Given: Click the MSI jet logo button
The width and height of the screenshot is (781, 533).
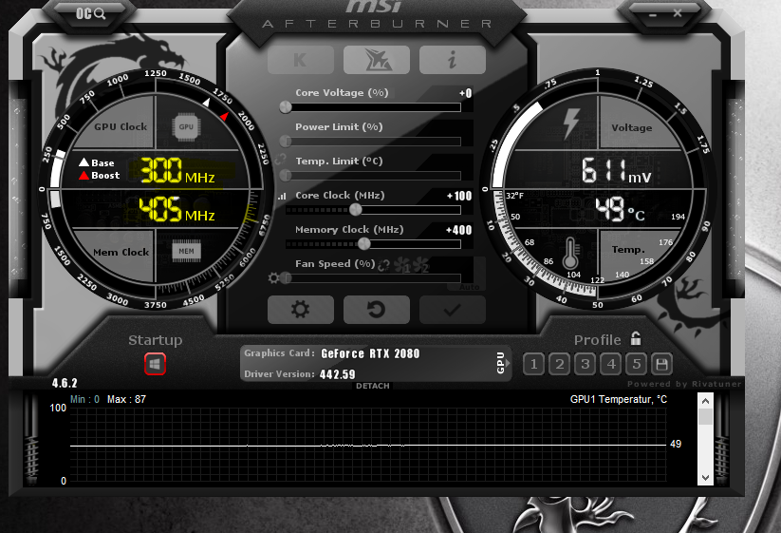Looking at the screenshot, I should (377, 60).
